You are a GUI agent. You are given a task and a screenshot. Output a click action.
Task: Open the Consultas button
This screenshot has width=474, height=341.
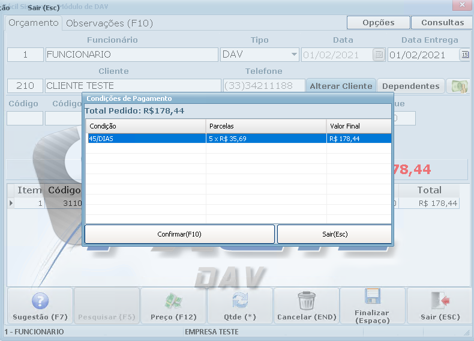[x=442, y=23]
